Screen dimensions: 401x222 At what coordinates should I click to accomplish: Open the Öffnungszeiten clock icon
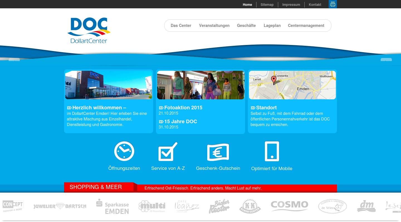124,151
